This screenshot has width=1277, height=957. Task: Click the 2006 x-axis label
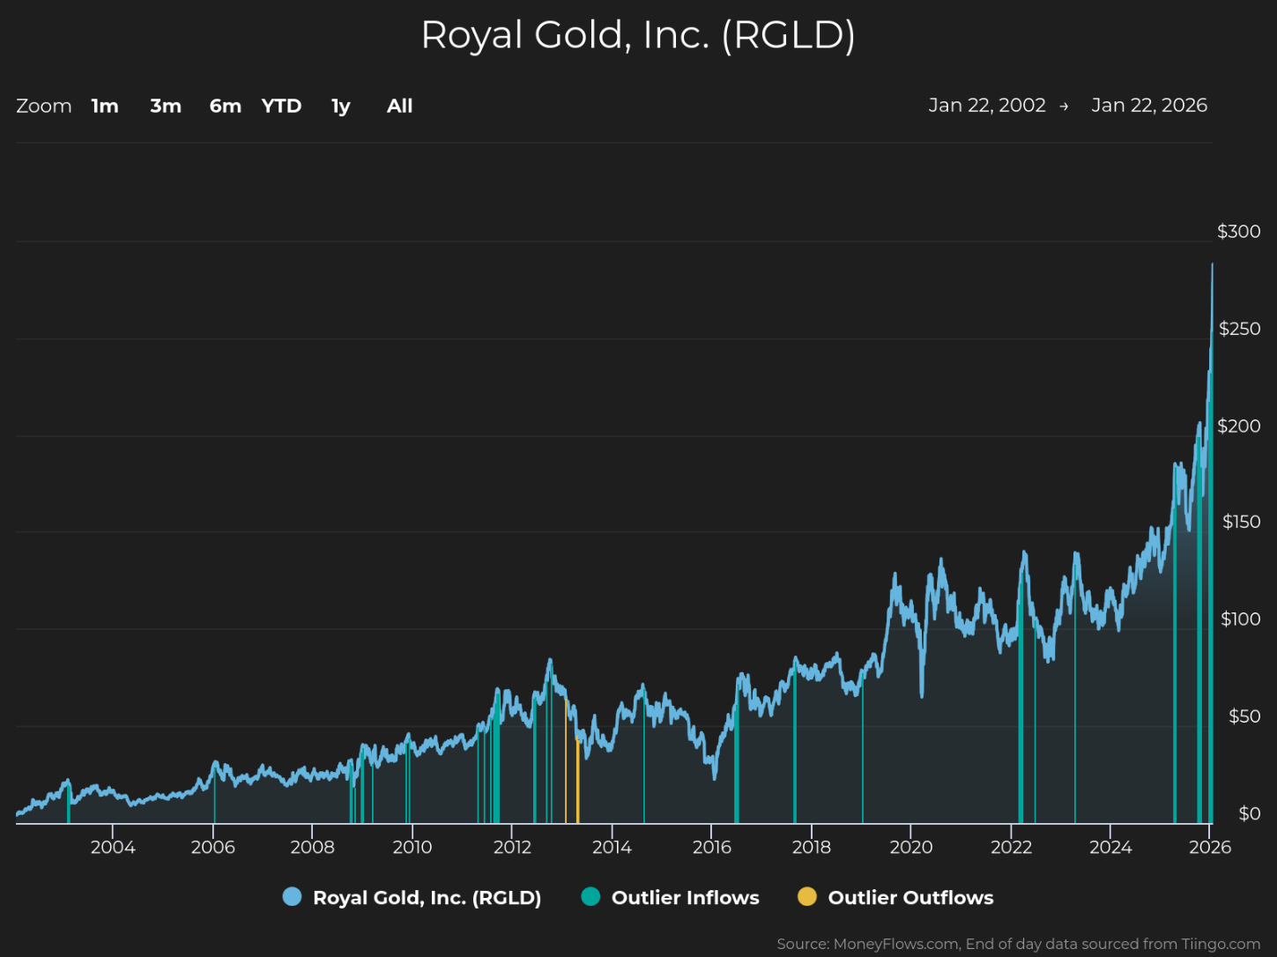(213, 847)
